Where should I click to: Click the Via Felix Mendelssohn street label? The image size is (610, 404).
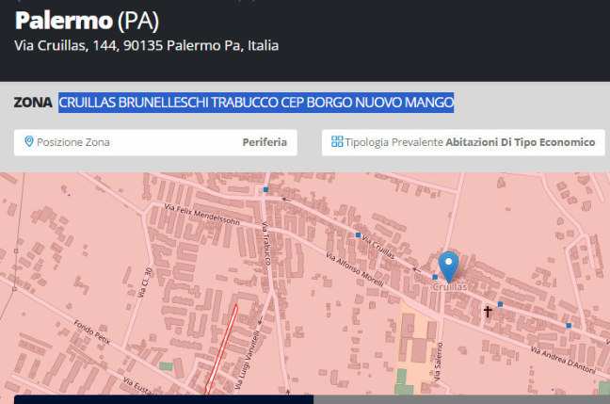[x=201, y=215]
